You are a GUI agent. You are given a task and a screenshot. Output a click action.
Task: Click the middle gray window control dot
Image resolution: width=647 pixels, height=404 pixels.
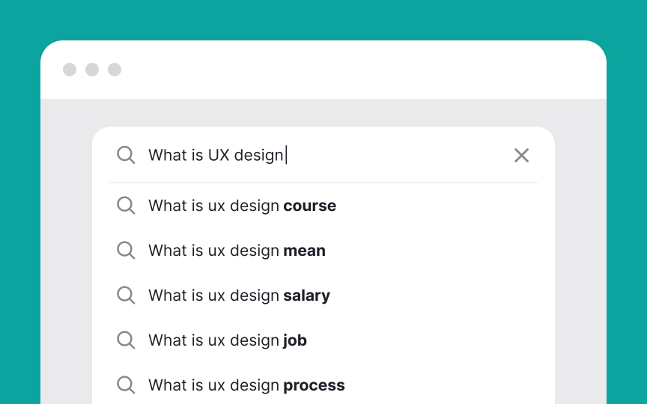click(92, 70)
